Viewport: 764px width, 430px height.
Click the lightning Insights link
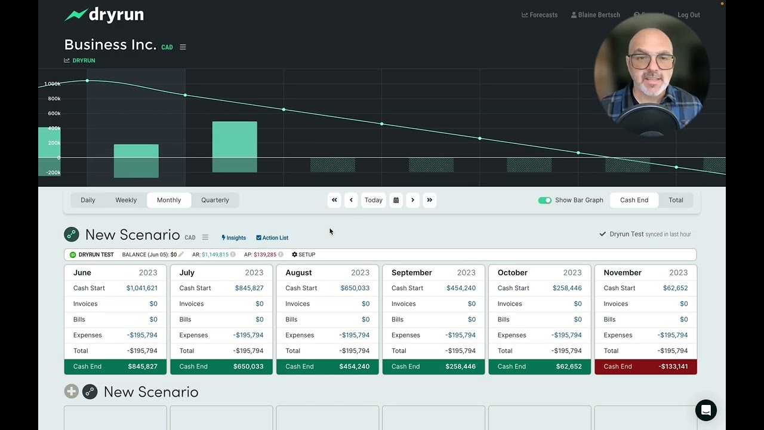click(x=233, y=238)
